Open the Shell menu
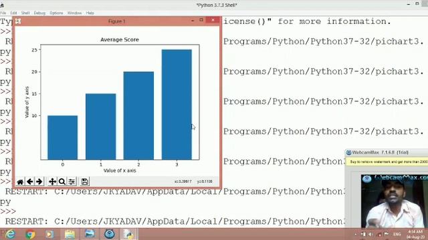Screen dimensions: 428x240 25,13
